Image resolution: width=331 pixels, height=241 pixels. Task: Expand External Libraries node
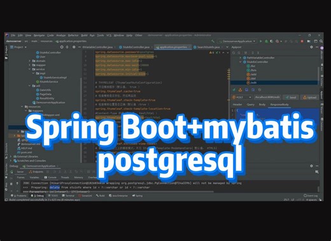coord(11,156)
